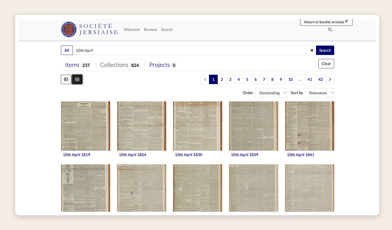Open the 10th April 1819 newspaper thumbnail
This screenshot has height=230, width=392.
click(86, 126)
